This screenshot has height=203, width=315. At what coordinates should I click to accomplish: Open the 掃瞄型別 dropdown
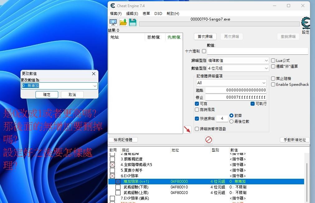(x=238, y=60)
